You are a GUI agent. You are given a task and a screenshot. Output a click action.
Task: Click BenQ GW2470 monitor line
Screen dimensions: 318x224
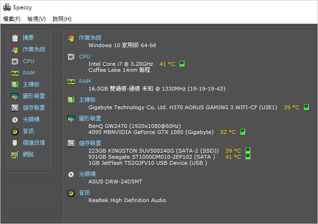135,126
